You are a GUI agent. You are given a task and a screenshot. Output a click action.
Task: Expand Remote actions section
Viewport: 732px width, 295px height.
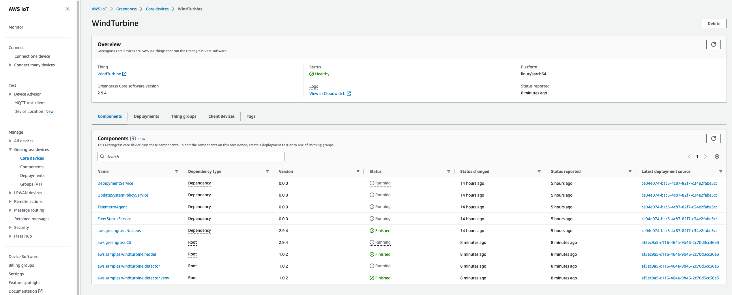pos(10,201)
